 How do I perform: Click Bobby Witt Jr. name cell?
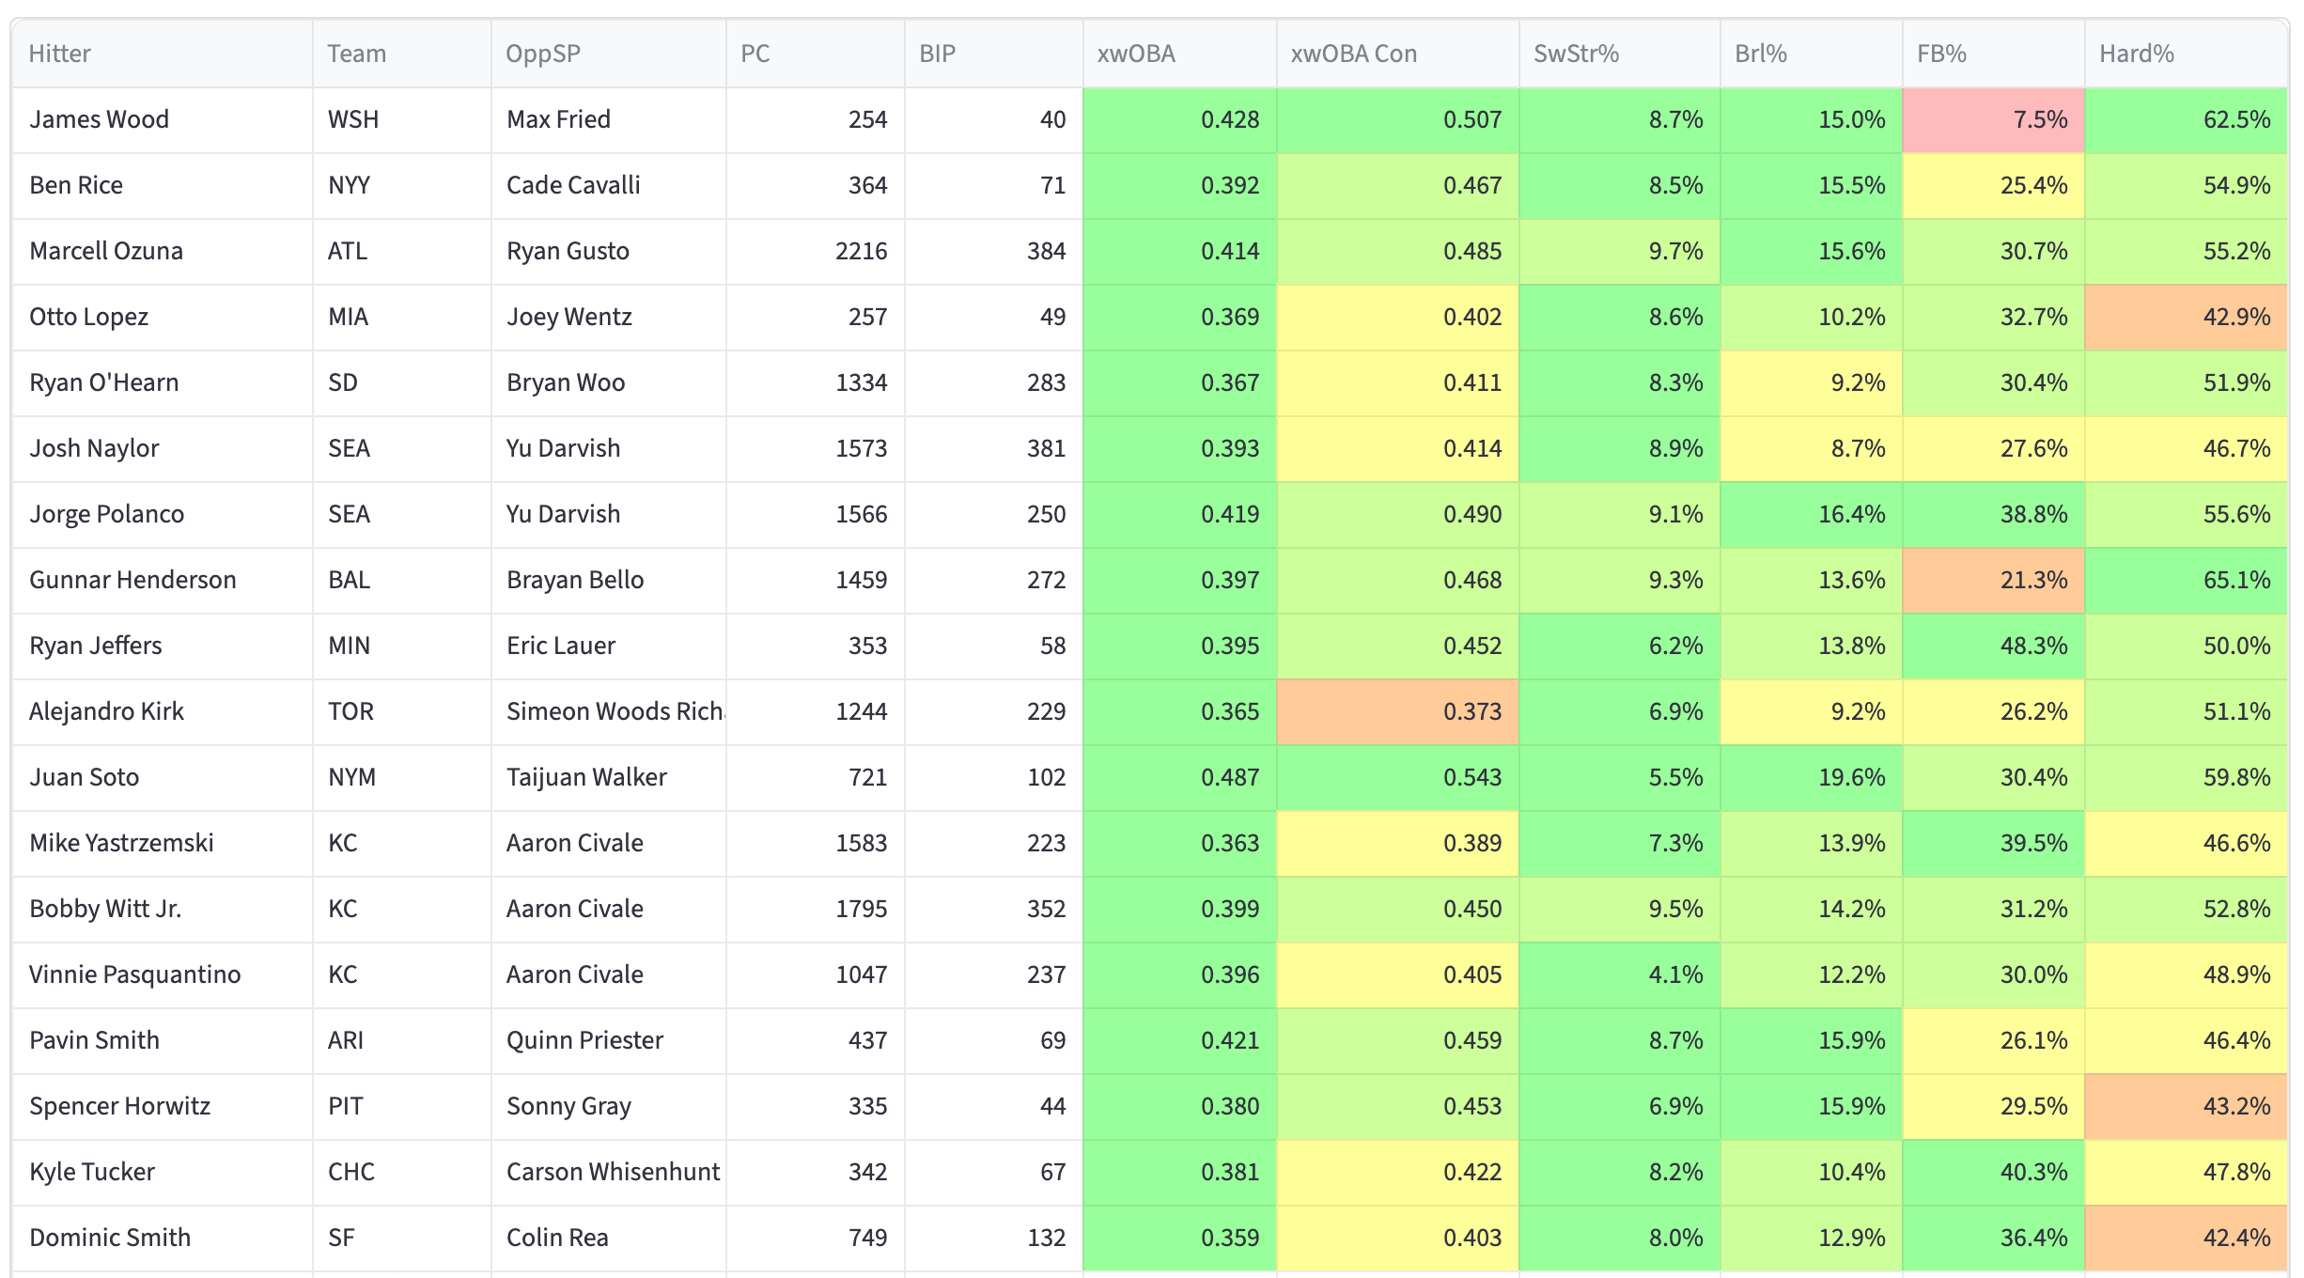[105, 909]
